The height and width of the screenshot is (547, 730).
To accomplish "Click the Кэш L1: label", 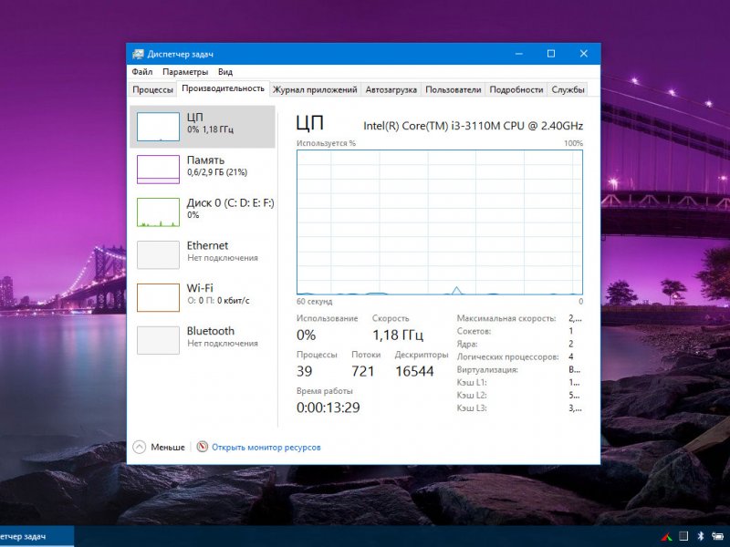I will tap(472, 382).
